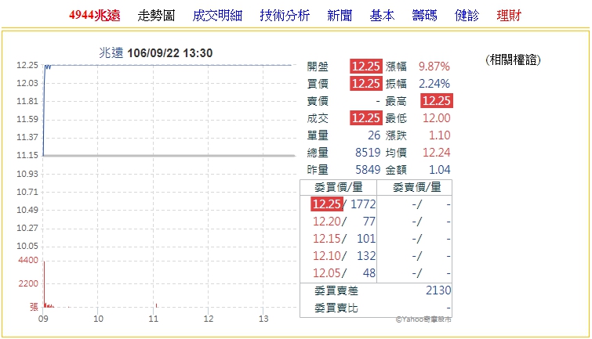Open the 理財 link
The image size is (592, 339).
click(x=509, y=16)
